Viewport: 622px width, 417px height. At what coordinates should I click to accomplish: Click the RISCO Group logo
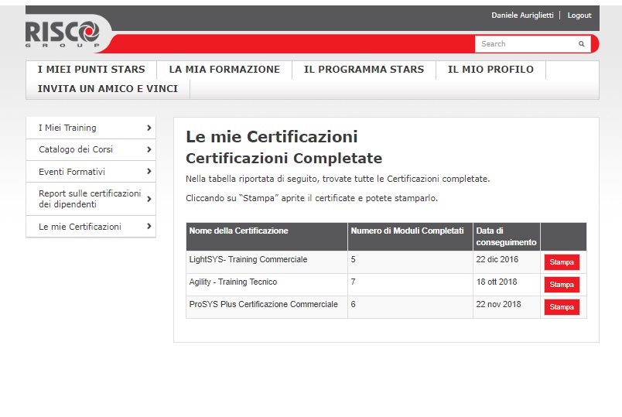pos(63,35)
